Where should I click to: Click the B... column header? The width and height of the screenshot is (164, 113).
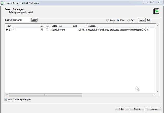tap(42, 26)
